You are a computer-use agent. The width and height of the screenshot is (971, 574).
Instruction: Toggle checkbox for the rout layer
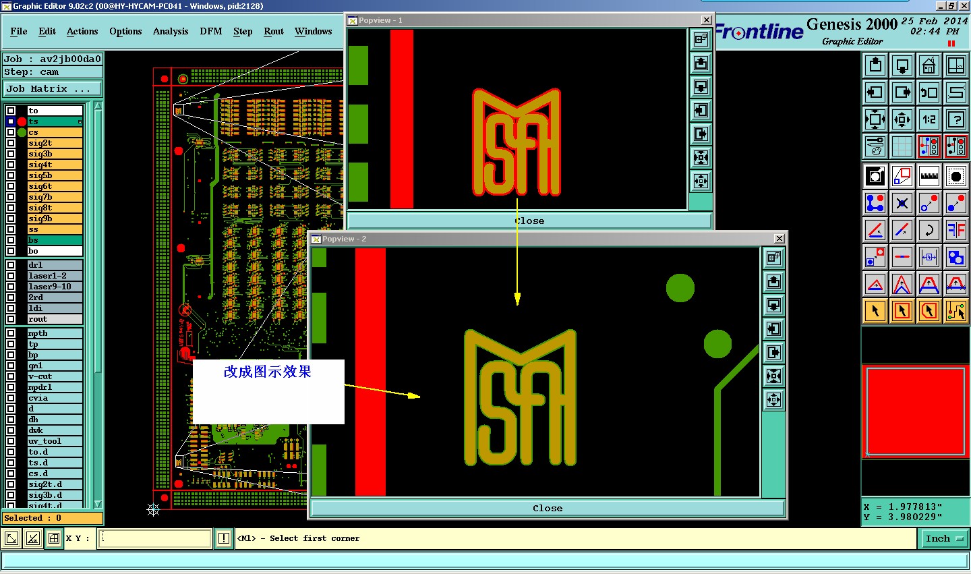pos(11,319)
